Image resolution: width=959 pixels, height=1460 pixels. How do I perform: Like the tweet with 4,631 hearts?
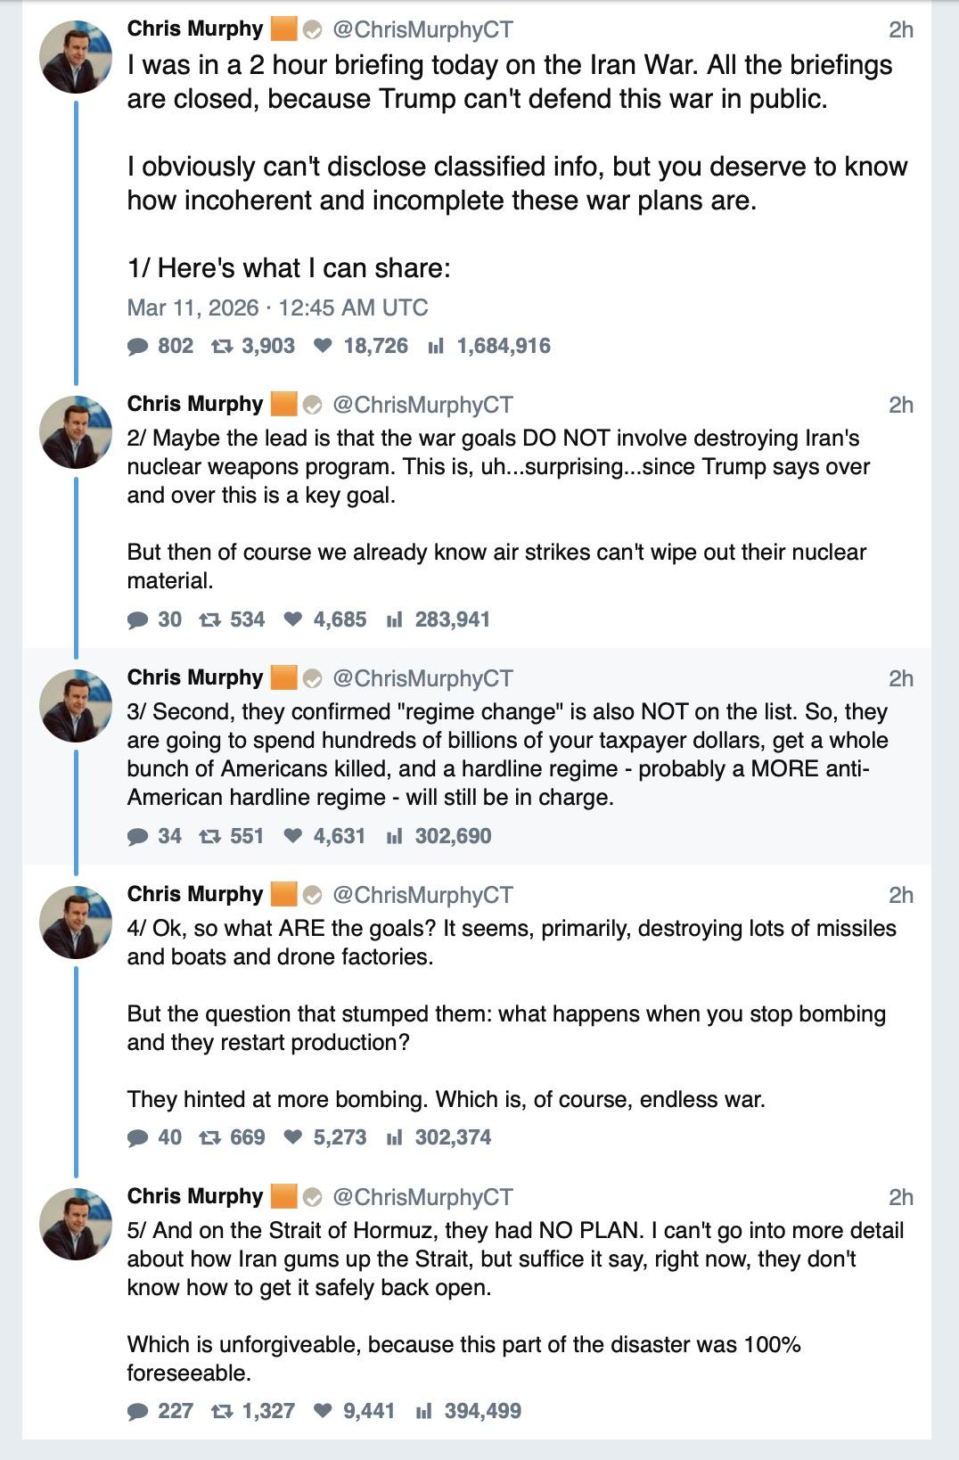pyautogui.click(x=292, y=836)
